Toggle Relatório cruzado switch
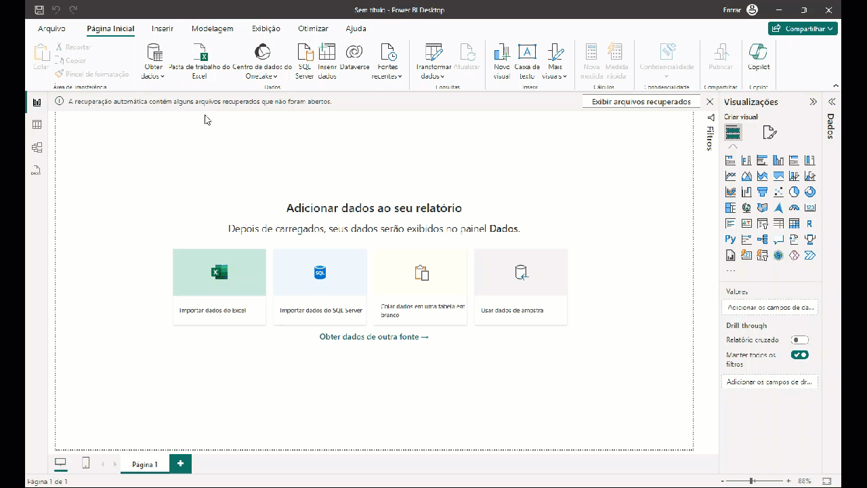867x488 pixels. tap(800, 340)
